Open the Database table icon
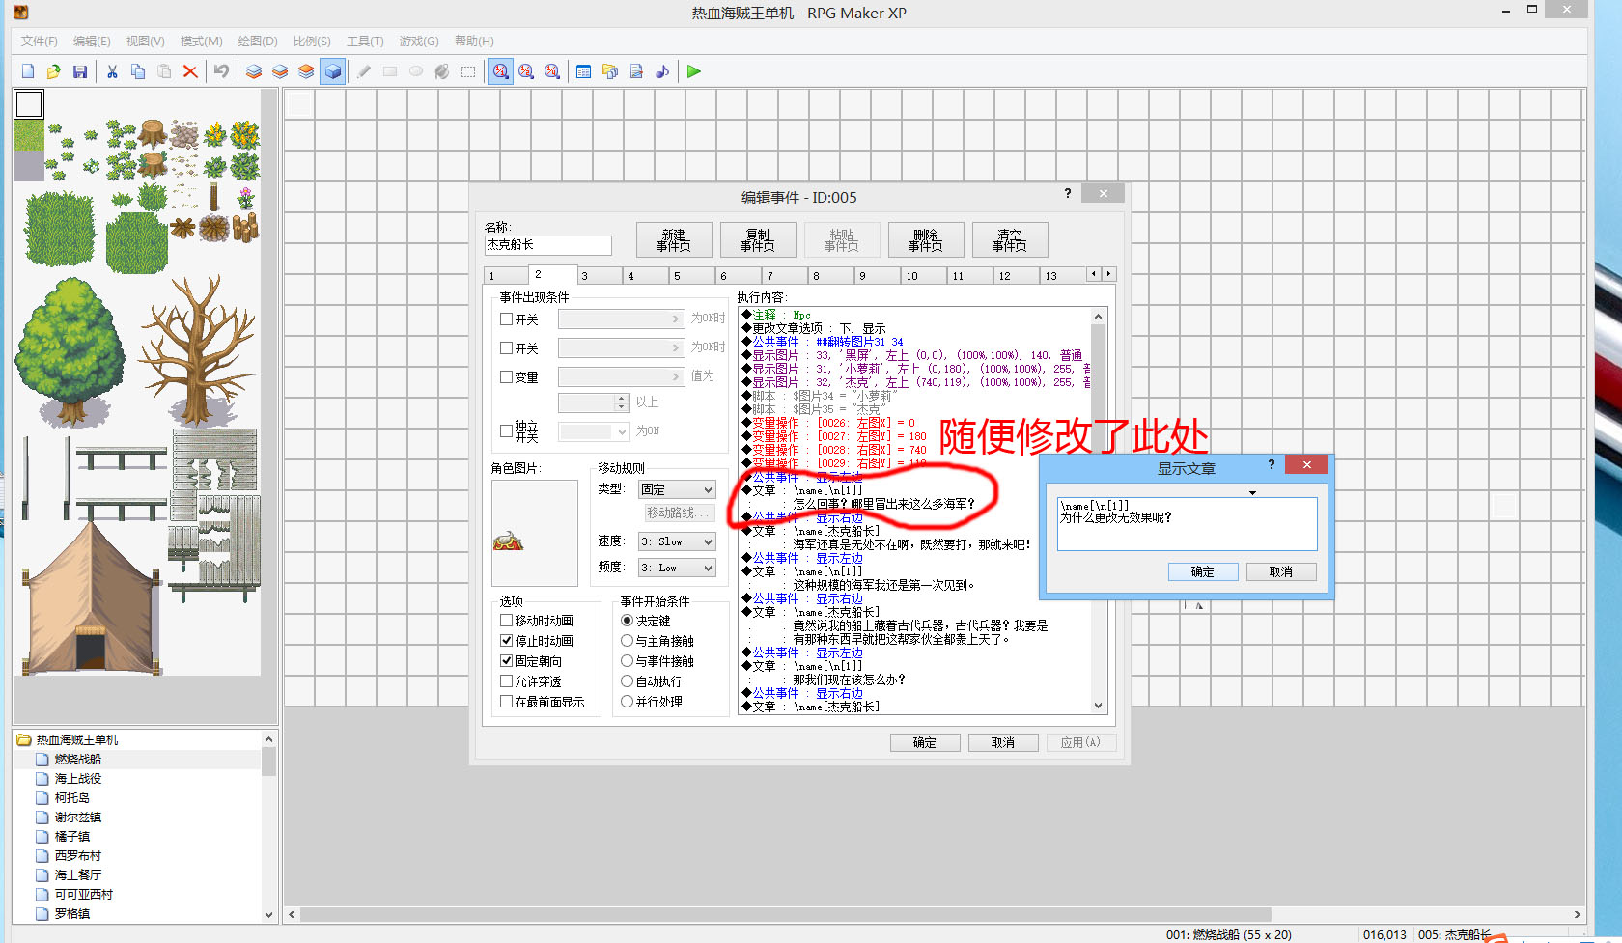This screenshot has width=1622, height=943. point(584,71)
